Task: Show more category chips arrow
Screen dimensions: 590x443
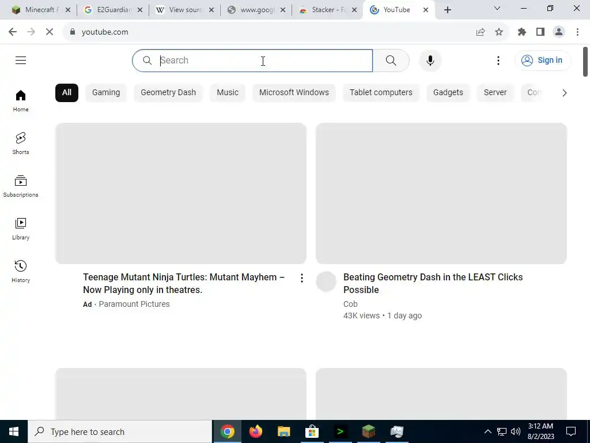Action: click(x=565, y=93)
